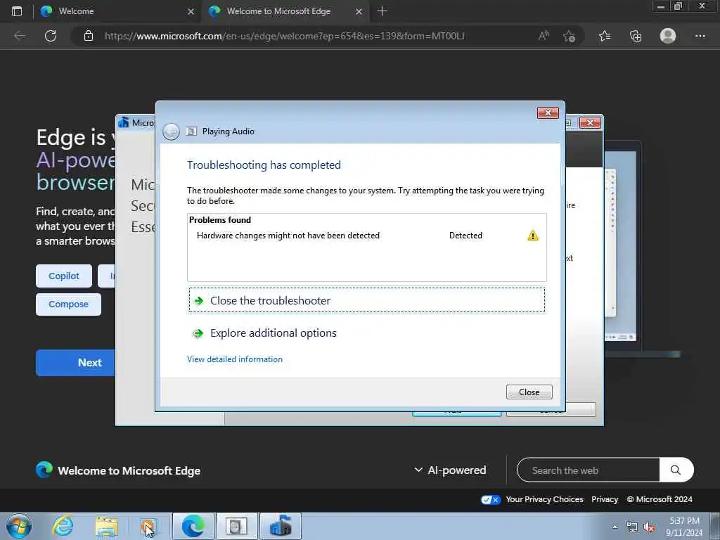Image resolution: width=720 pixels, height=540 pixels.
Task: Click the 'Search the web' field
Action: coord(589,470)
